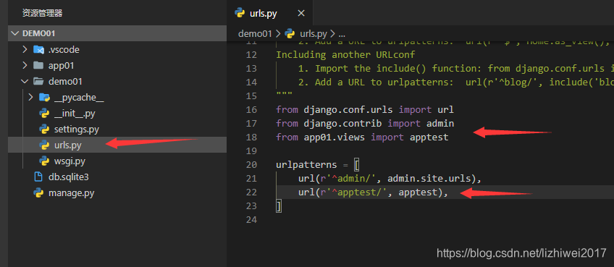The height and width of the screenshot is (267, 614).
Task: Click the ellipsis breadcrumb segment
Action: click(342, 35)
